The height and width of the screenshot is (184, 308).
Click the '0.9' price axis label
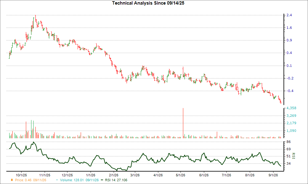[x=289, y=40]
